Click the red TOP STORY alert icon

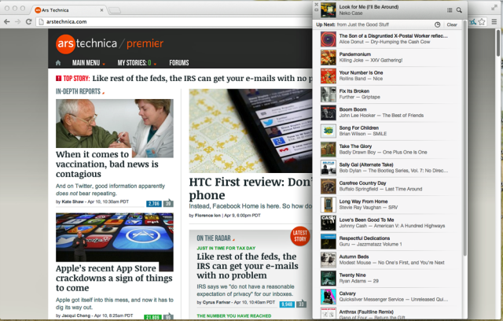(58, 79)
